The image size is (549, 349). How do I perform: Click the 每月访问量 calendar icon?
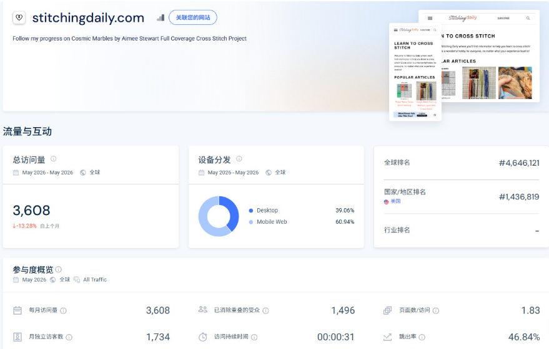17,310
